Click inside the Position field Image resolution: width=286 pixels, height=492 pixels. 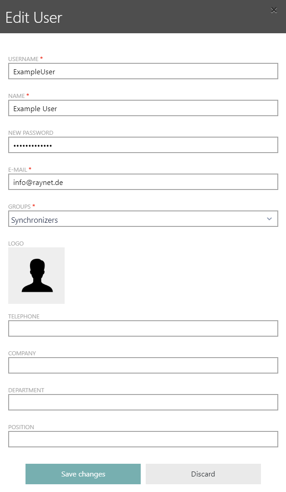(x=143, y=439)
